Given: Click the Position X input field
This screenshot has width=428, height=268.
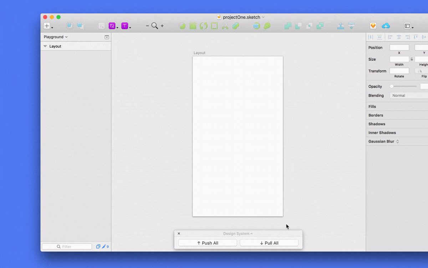Looking at the screenshot, I should point(399,48).
